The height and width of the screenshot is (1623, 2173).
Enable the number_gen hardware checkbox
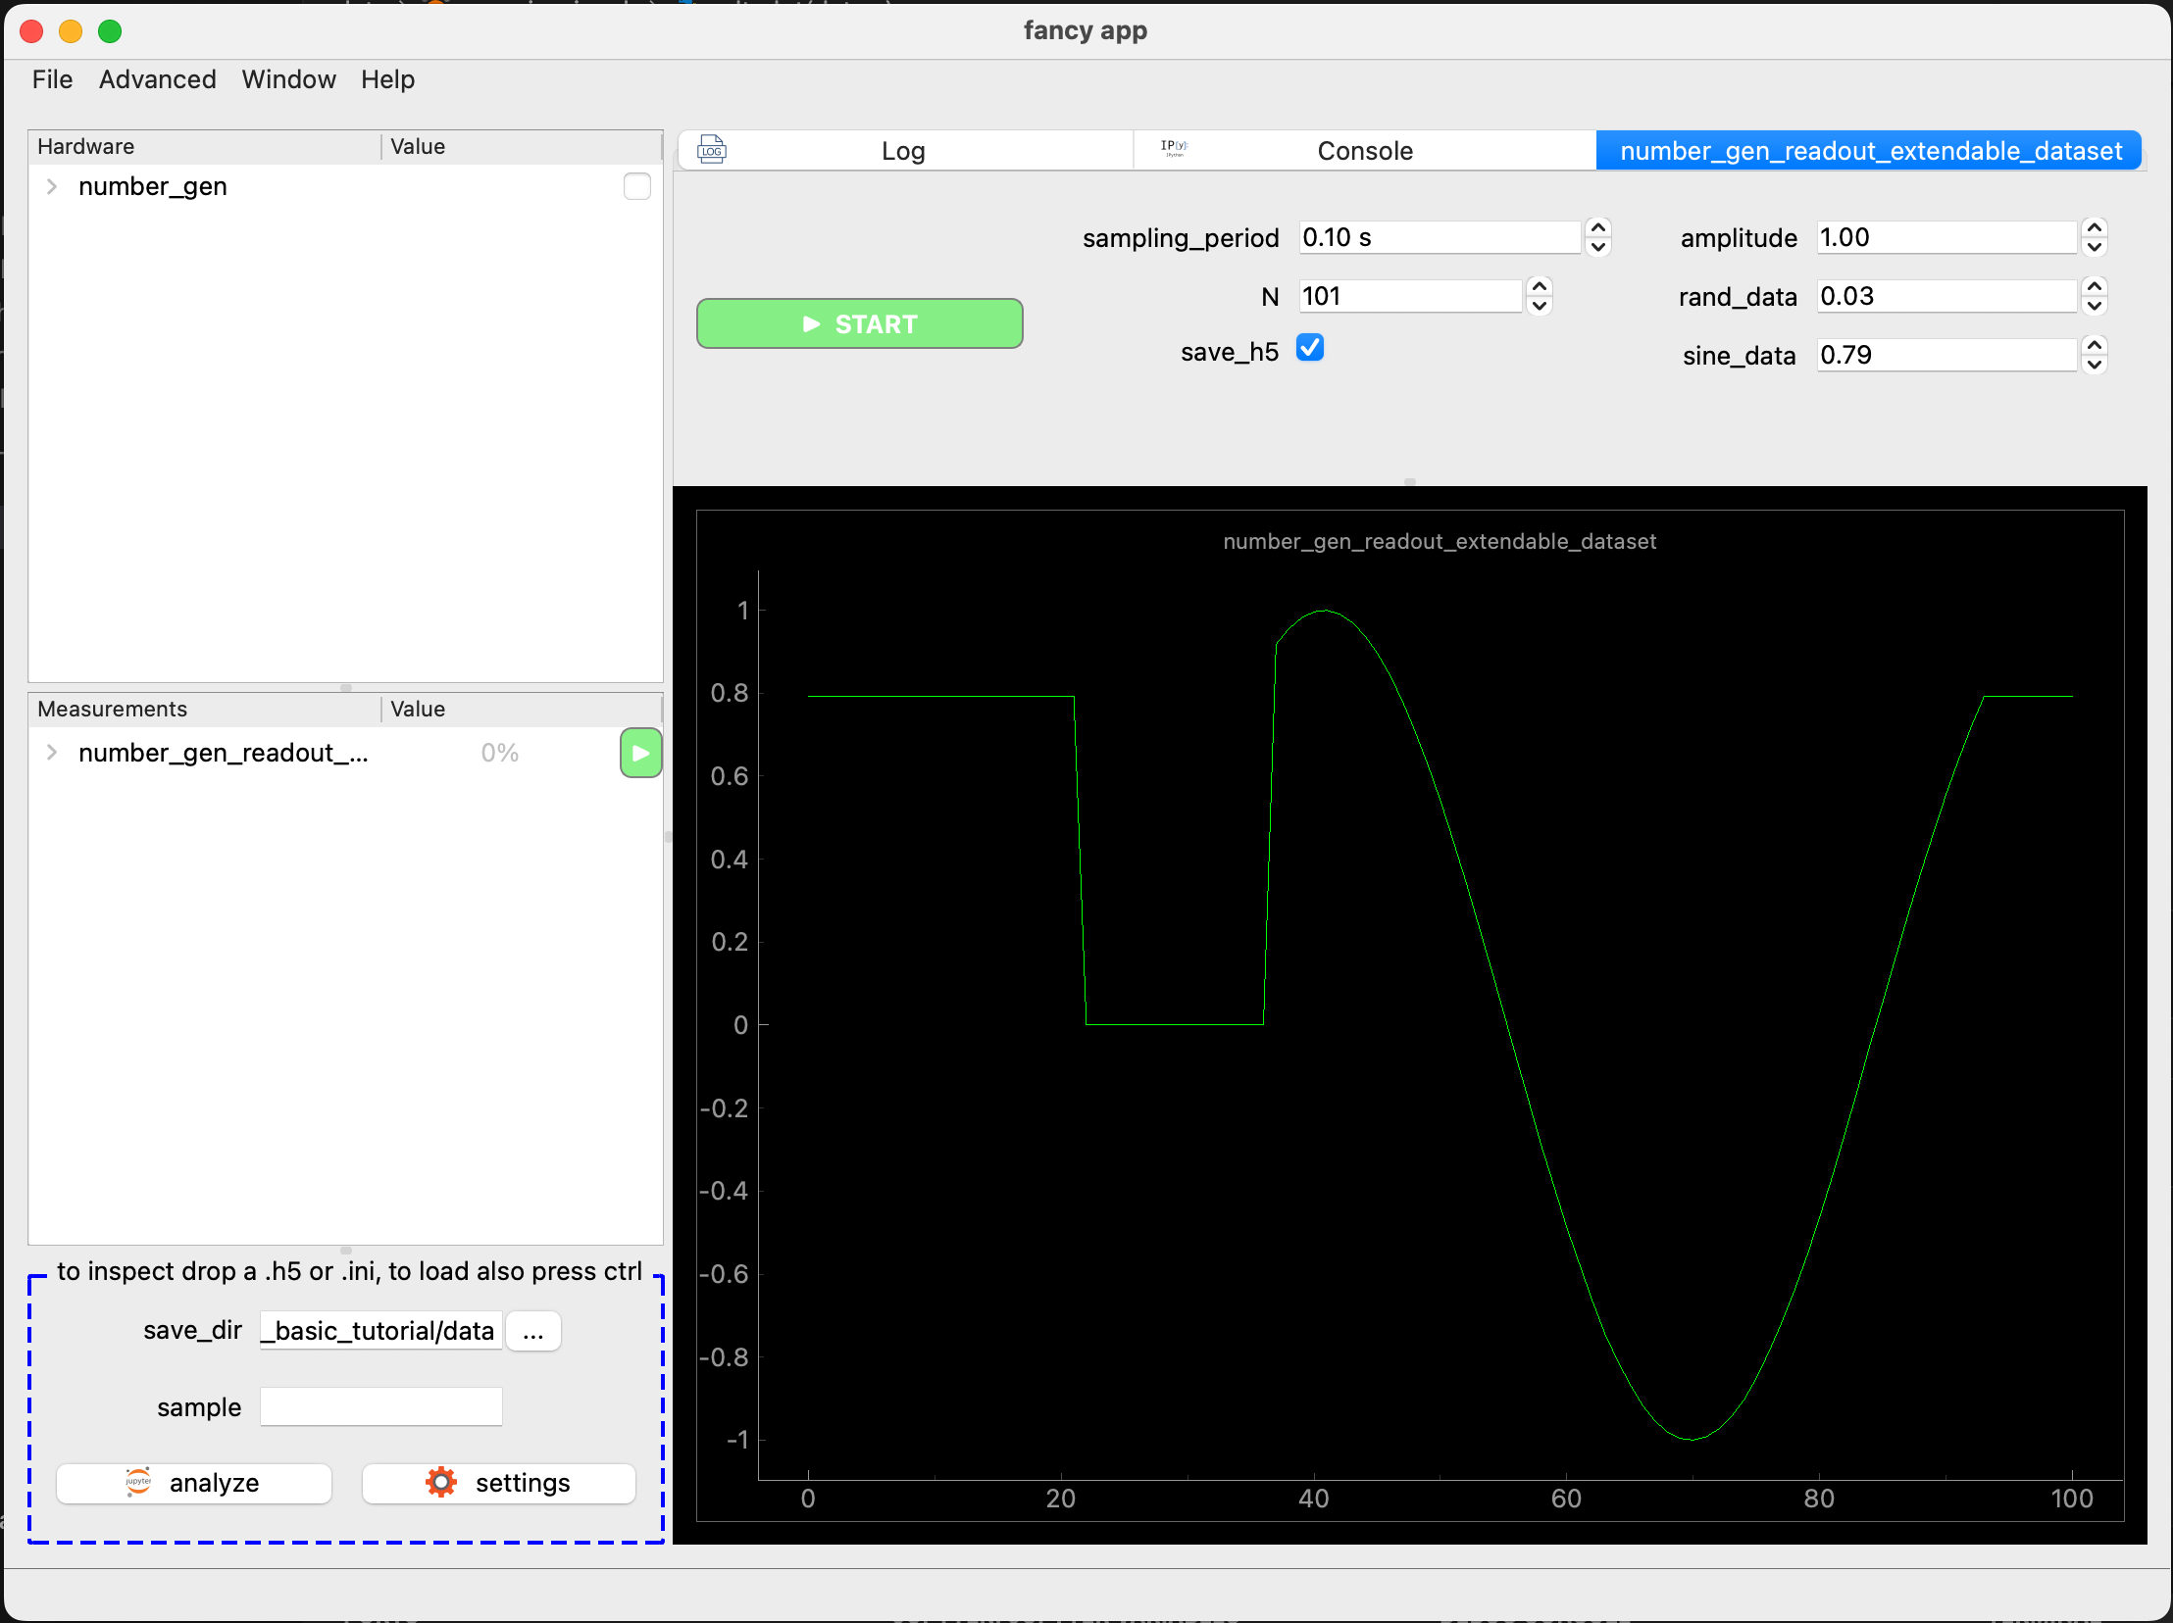636,185
